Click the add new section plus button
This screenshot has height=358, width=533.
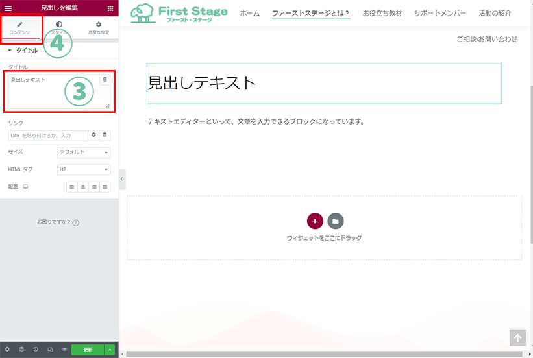click(314, 221)
